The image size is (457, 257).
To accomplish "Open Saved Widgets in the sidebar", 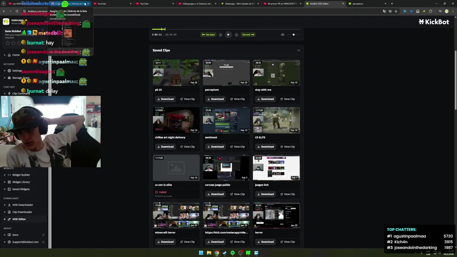I will click(21, 189).
